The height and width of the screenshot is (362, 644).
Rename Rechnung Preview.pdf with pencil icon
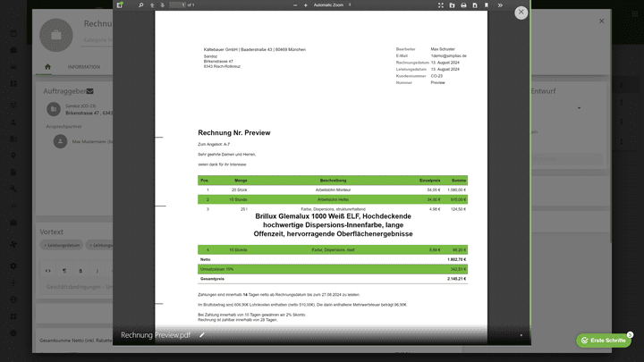[202, 335]
